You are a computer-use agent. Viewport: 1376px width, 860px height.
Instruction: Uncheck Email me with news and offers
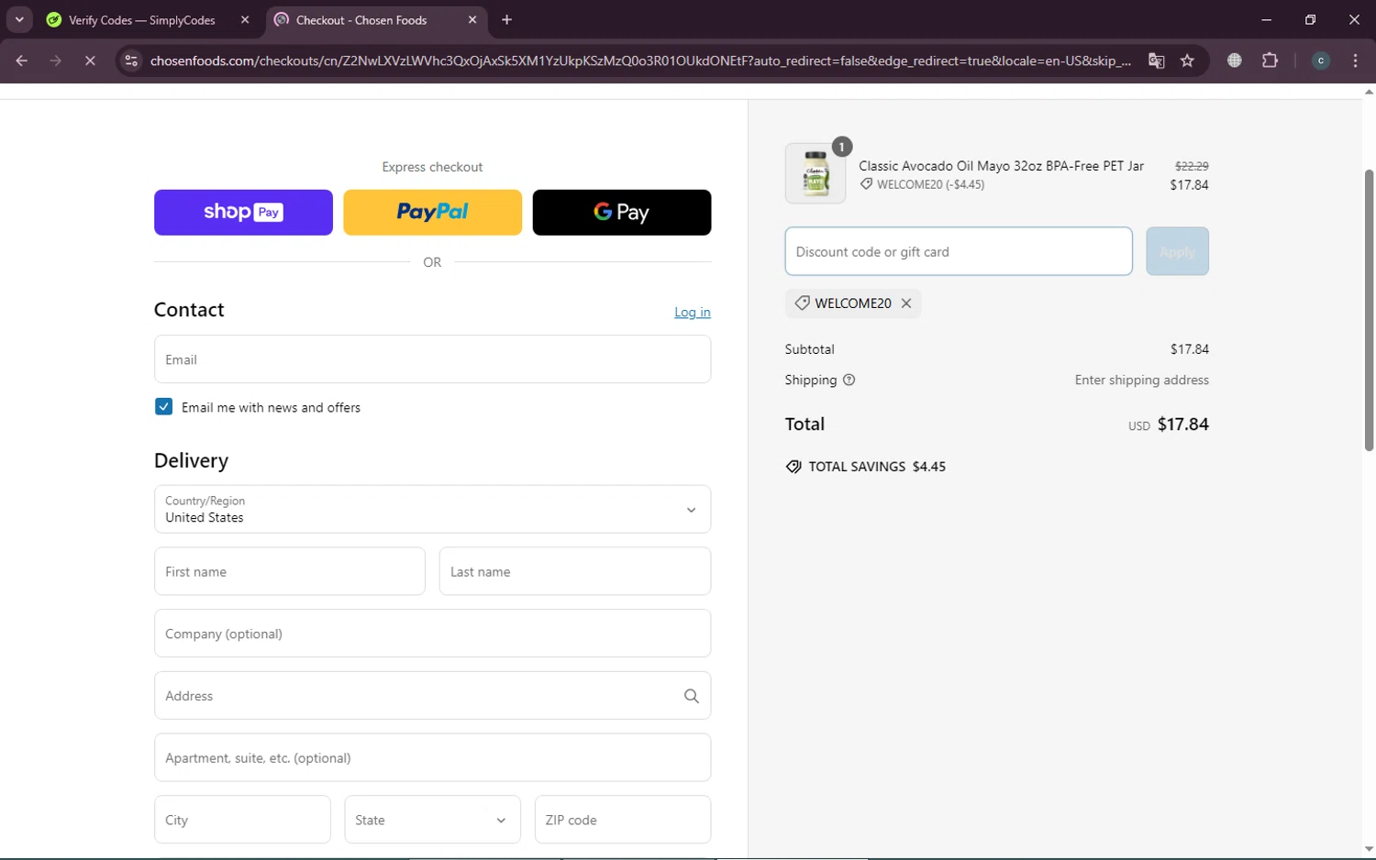(164, 407)
